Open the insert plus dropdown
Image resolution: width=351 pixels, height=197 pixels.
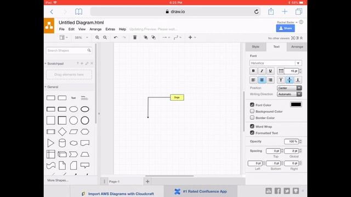click(x=192, y=37)
